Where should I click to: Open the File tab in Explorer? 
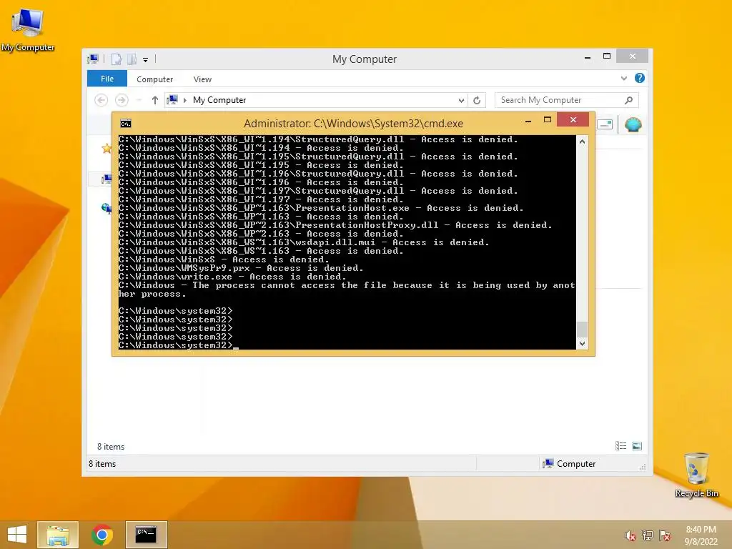107,79
